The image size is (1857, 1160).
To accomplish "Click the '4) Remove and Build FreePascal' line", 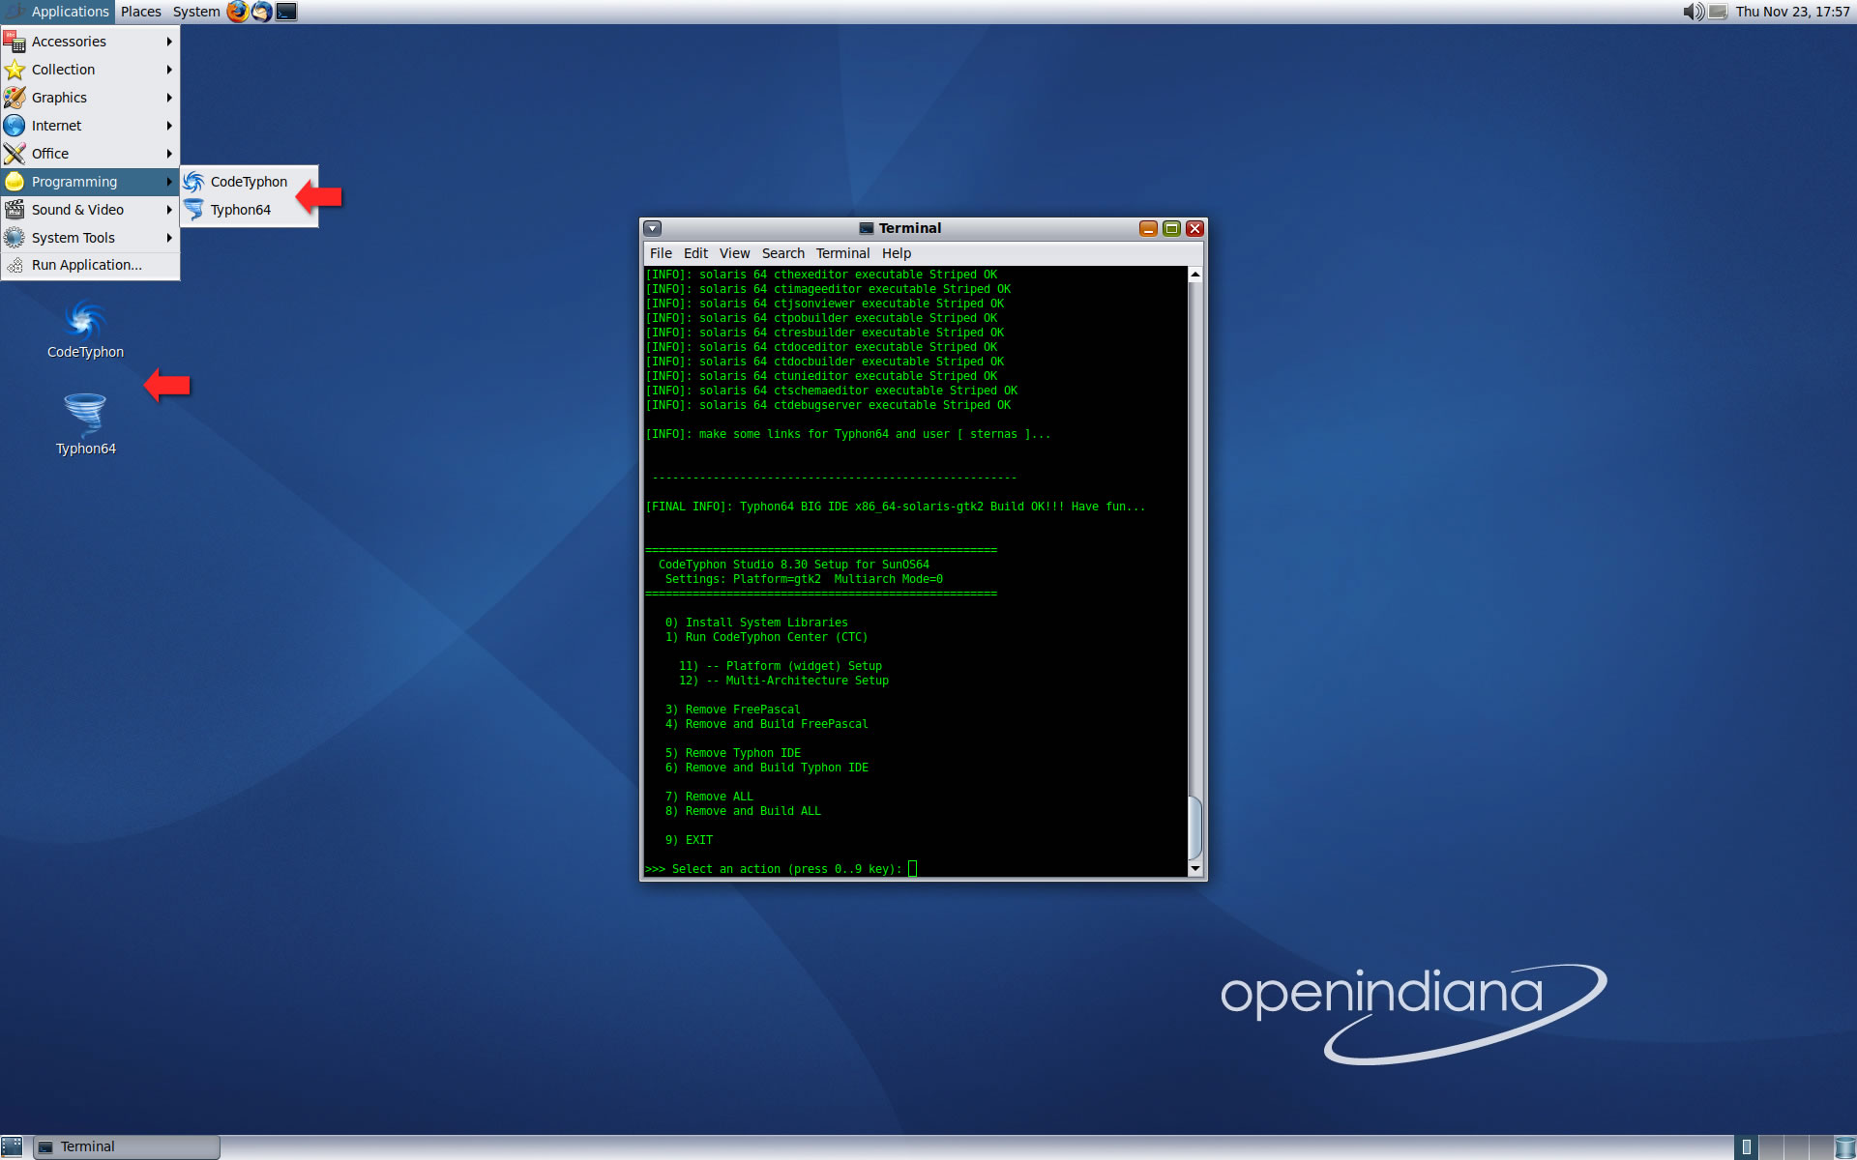I will coord(766,724).
